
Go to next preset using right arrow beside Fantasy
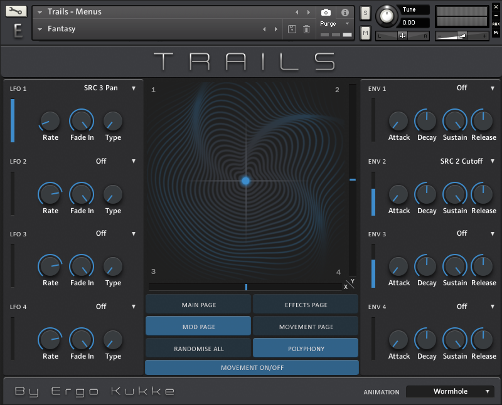point(275,29)
